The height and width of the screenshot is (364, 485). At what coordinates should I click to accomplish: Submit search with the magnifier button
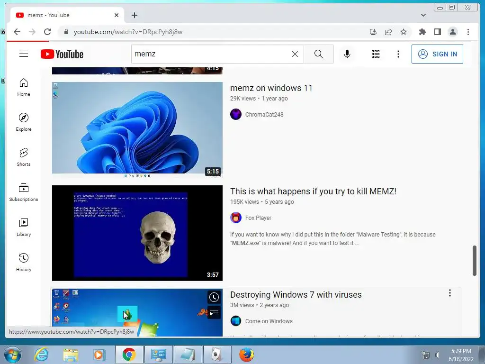pyautogui.click(x=319, y=54)
